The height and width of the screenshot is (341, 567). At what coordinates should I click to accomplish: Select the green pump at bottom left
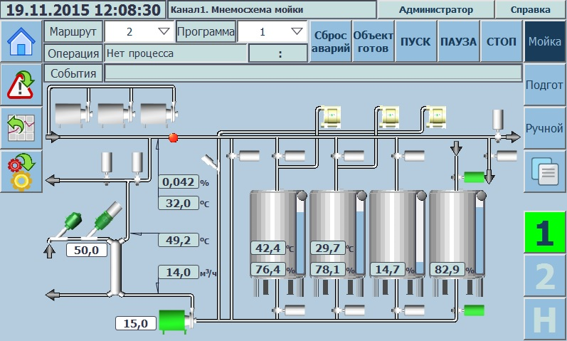click(173, 321)
